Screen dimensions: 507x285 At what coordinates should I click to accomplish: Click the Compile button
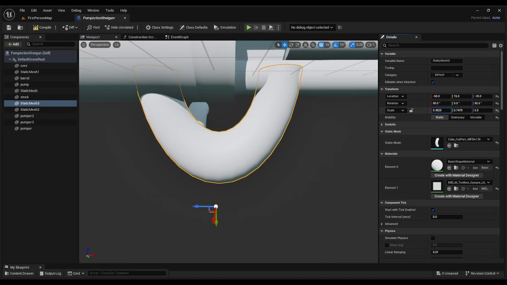tap(42, 27)
